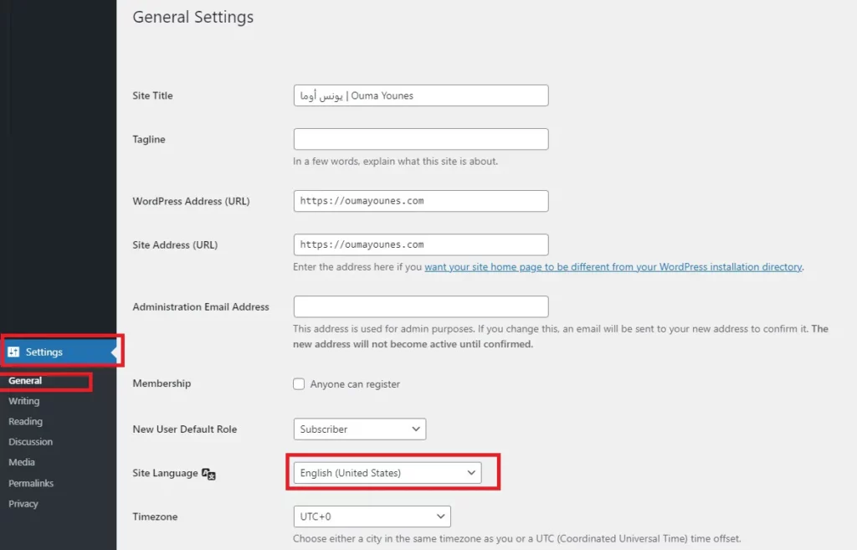Click the Settings label in sidebar
Image resolution: width=857 pixels, height=550 pixels.
(x=44, y=352)
